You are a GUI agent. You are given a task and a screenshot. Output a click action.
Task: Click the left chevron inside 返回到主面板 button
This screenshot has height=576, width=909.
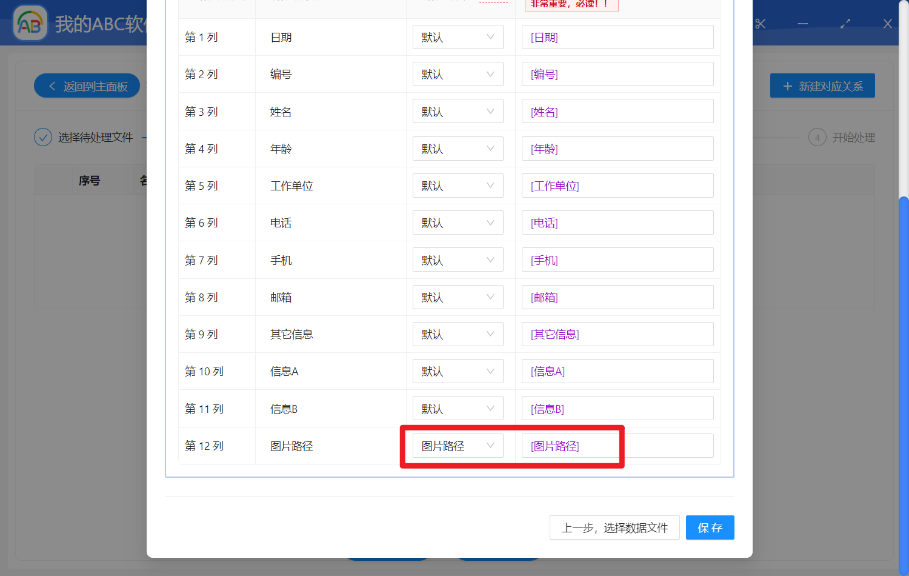click(x=52, y=85)
